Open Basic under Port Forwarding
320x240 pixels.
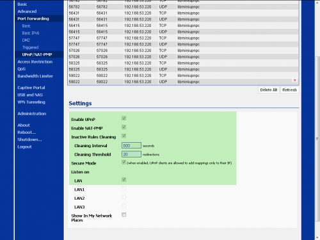26,26
